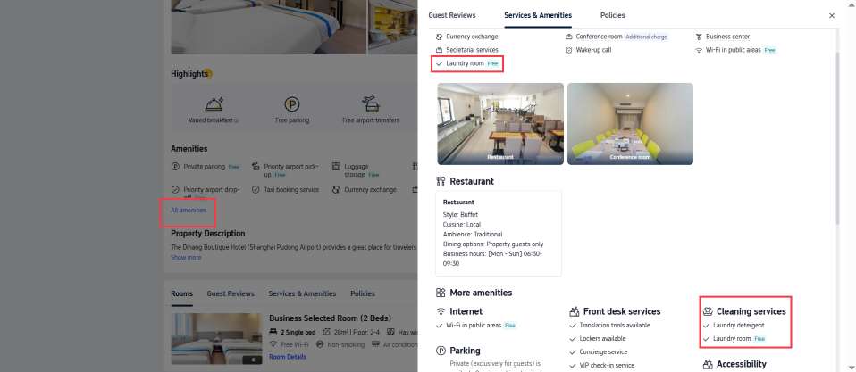
Task: Click the More amenities grid icon
Action: pos(441,293)
